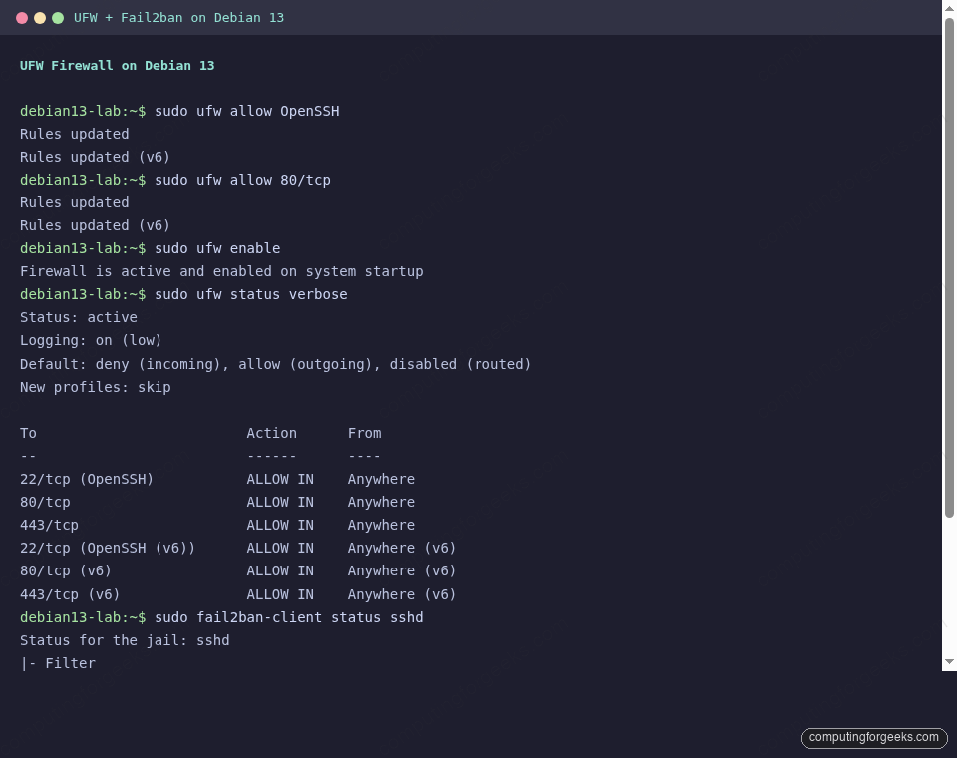Click the Anywhere (v6) entry for port 80
The height and width of the screenshot is (758, 957).
402,570
